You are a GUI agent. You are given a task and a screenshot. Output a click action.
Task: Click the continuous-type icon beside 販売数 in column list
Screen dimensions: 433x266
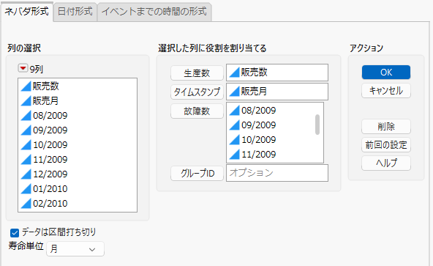(26, 86)
